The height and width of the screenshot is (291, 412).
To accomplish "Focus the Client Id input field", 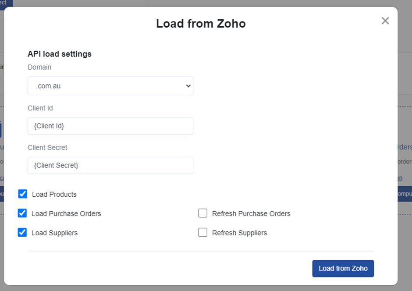I will click(x=110, y=126).
